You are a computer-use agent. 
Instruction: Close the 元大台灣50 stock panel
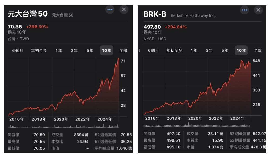coord(124,9)
